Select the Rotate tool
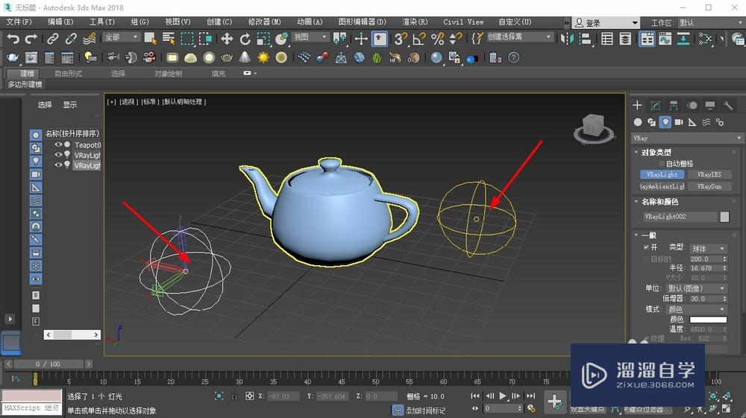746x418 pixels. (x=245, y=39)
